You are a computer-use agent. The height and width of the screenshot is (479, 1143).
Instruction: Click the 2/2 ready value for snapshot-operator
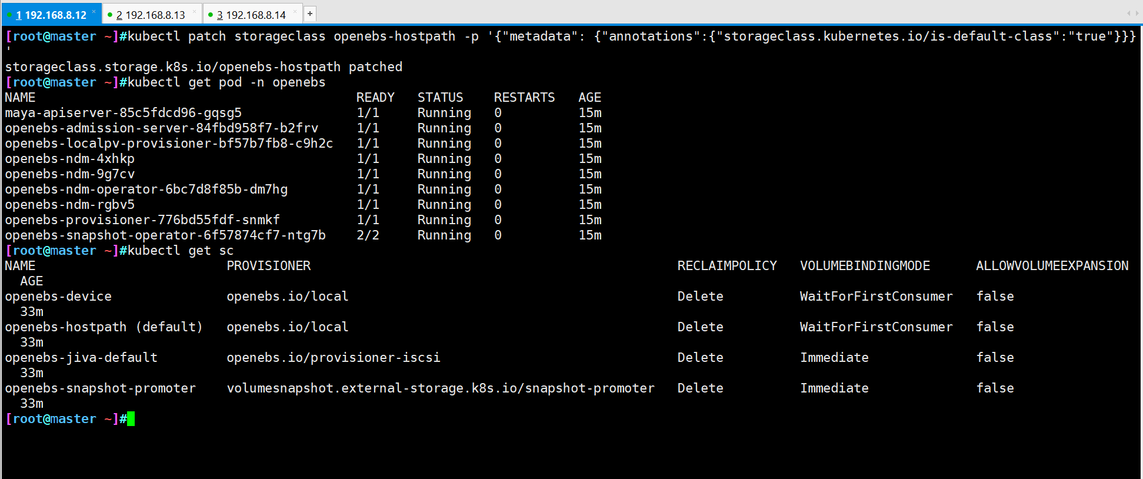pos(368,235)
